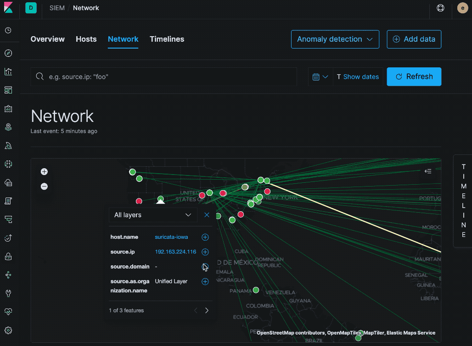Screen dimensions: 472x346
Task: Open SIEM lock icon in sidebar
Action: pyautogui.click(x=8, y=257)
